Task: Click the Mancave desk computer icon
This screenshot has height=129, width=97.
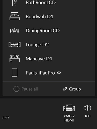Action: coord(14,59)
